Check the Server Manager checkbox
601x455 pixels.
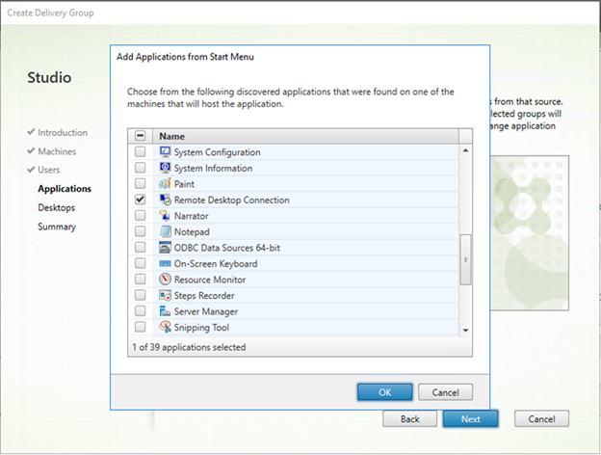(x=141, y=311)
